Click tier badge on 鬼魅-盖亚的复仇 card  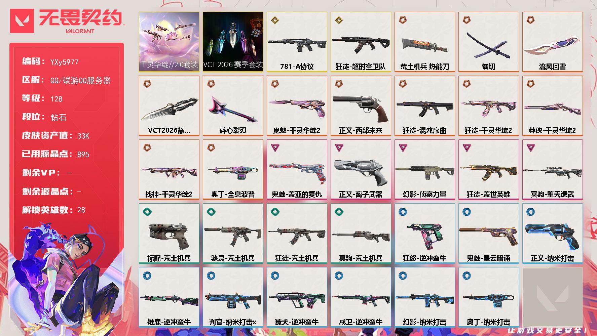tap(275, 147)
